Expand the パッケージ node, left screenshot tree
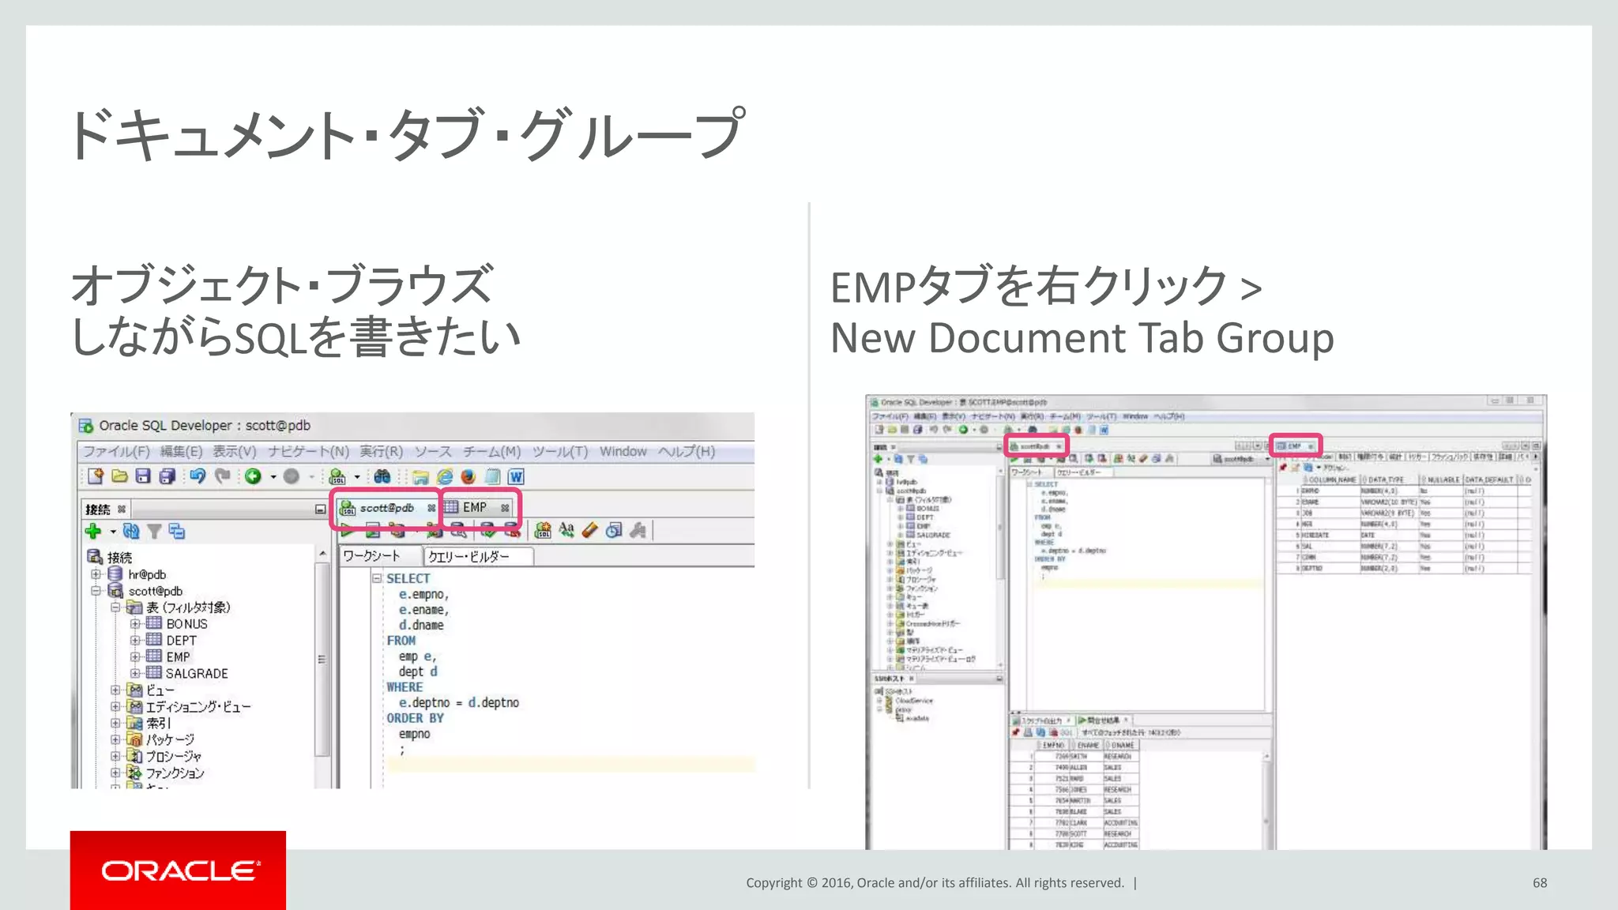 pyautogui.click(x=115, y=740)
